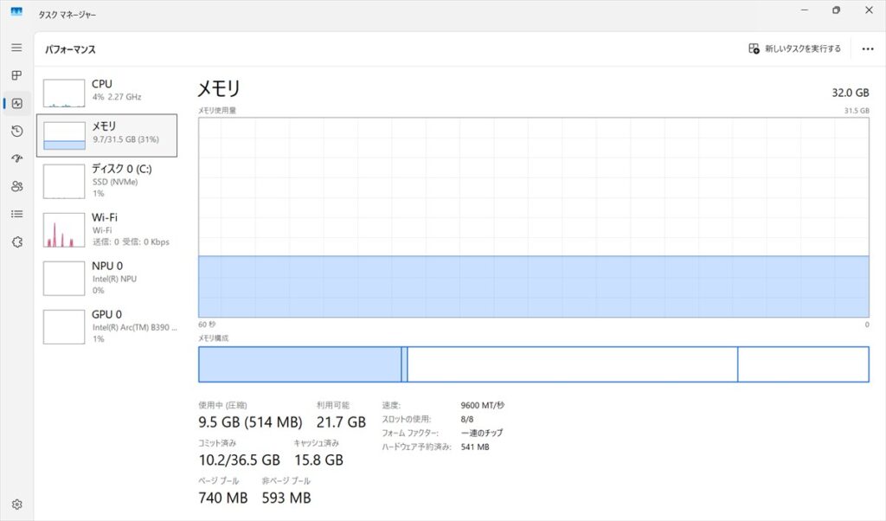Open the Users page icon
Screen dimensions: 886x521
click(x=17, y=186)
